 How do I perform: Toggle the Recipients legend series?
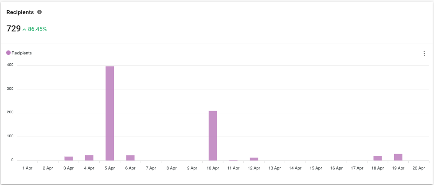click(x=22, y=53)
